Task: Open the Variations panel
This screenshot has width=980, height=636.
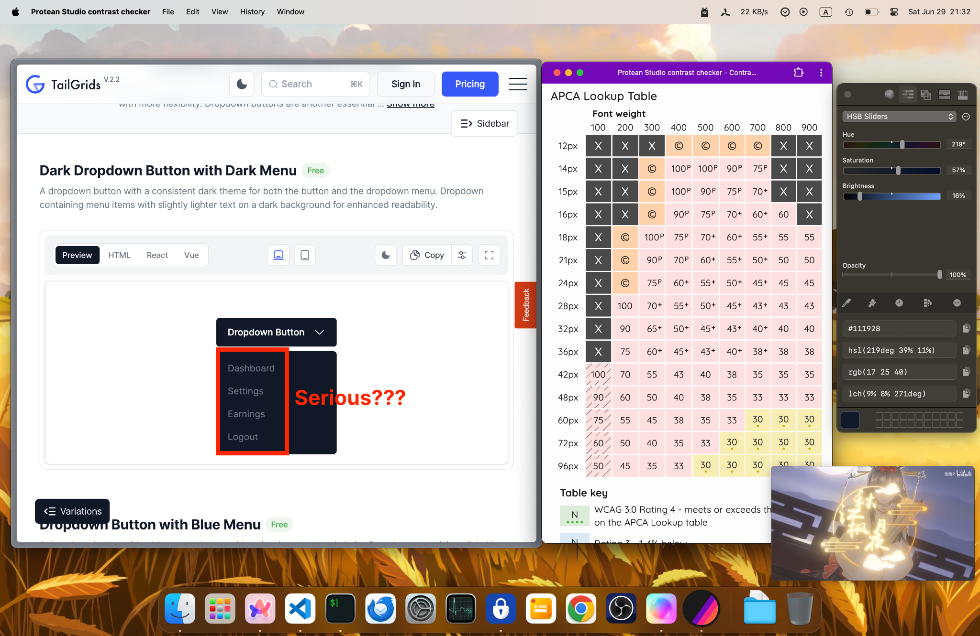Action: pos(72,511)
